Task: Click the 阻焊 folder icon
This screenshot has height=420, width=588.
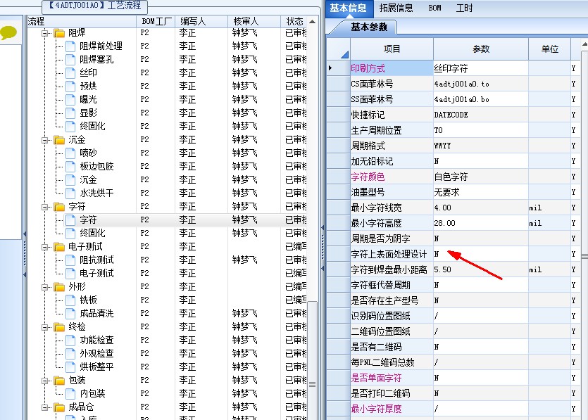Action: click(59, 33)
